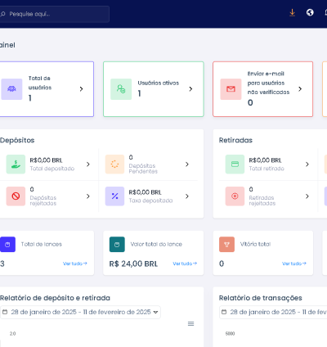Open Total de usuários card chevron
Viewport: 327px width, 347px height.
click(x=81, y=89)
